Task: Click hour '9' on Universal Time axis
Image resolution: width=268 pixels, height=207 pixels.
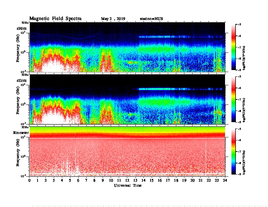Action: click(x=103, y=180)
